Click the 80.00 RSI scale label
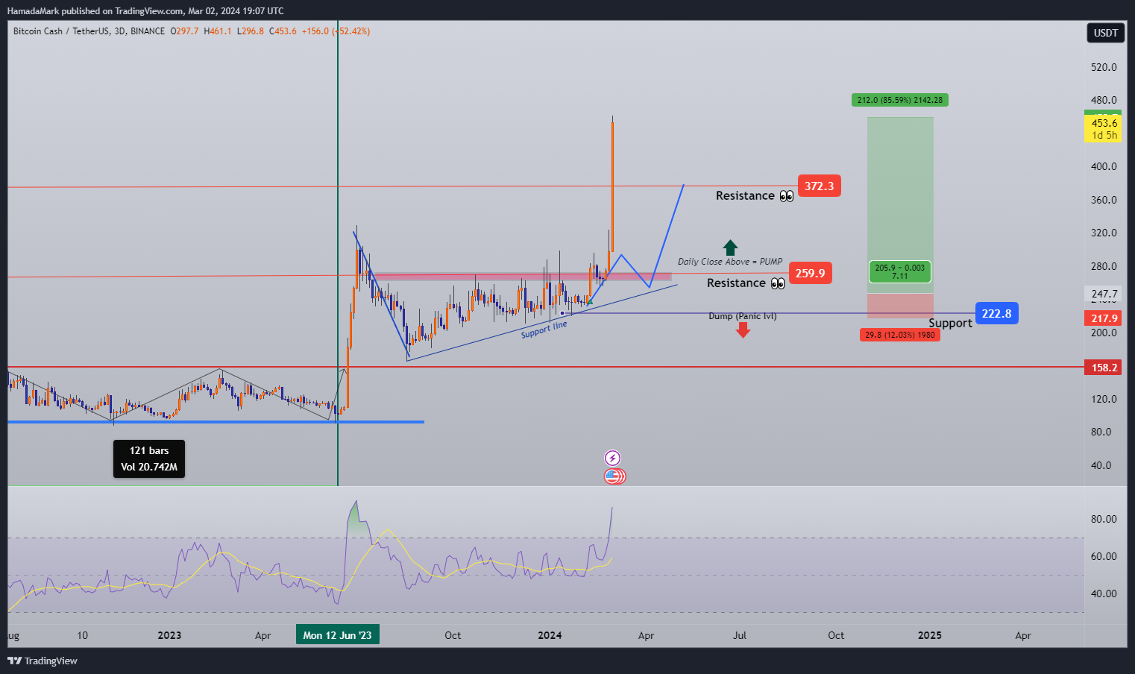This screenshot has height=674, width=1135. (x=1104, y=519)
